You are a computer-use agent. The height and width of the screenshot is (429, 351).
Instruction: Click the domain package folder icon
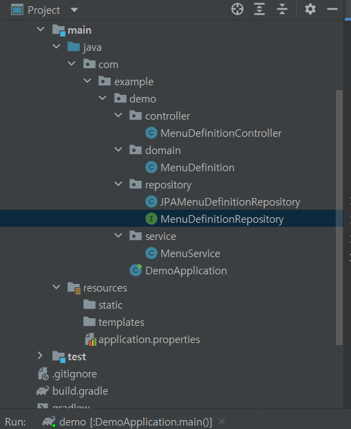(x=136, y=150)
